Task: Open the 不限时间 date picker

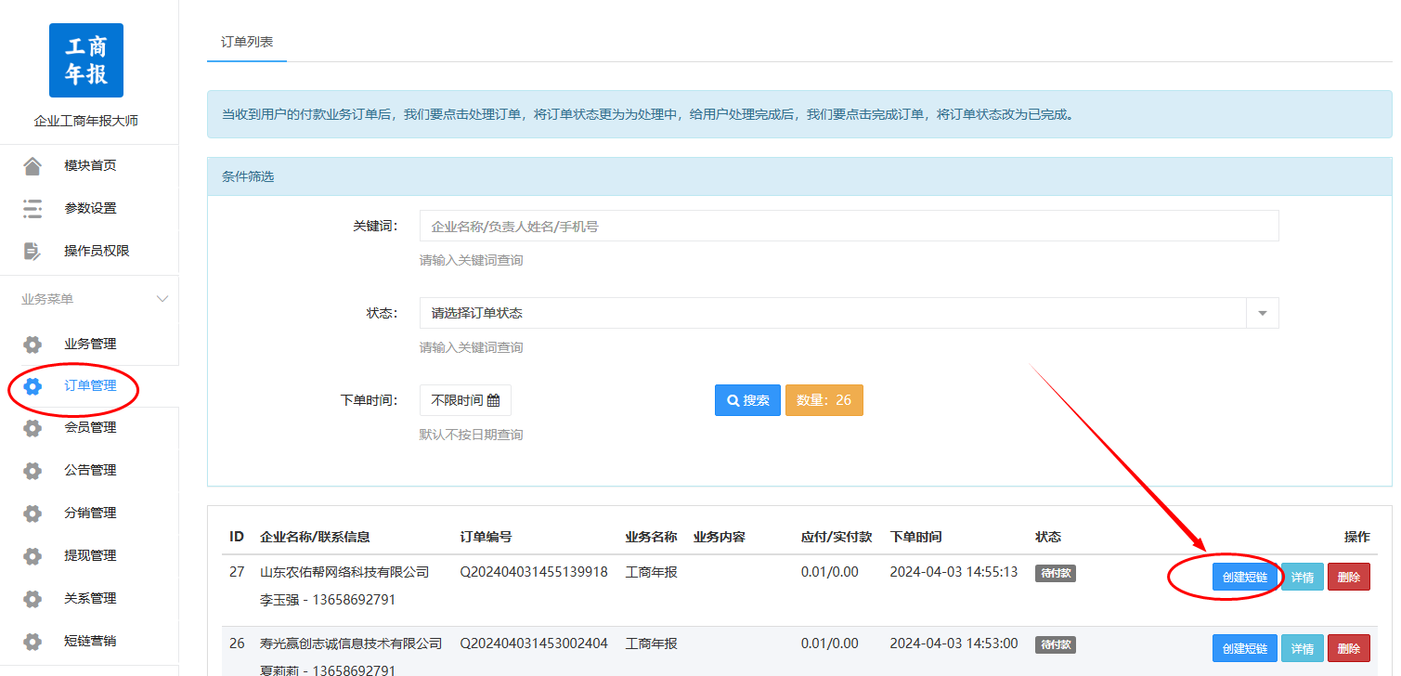Action: click(465, 400)
